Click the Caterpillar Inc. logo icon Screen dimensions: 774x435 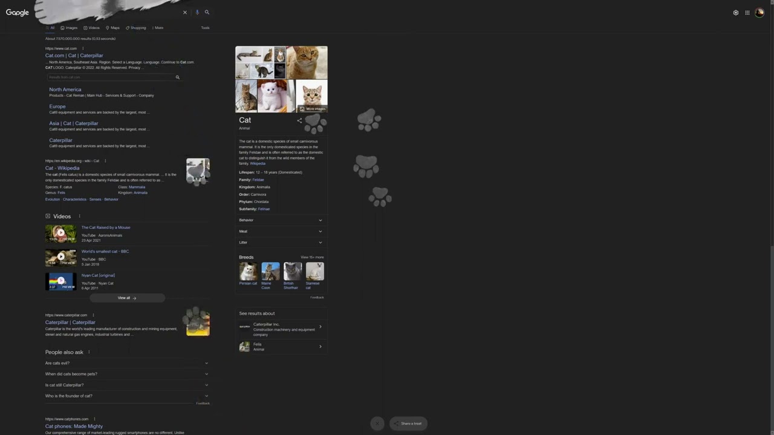click(x=244, y=327)
